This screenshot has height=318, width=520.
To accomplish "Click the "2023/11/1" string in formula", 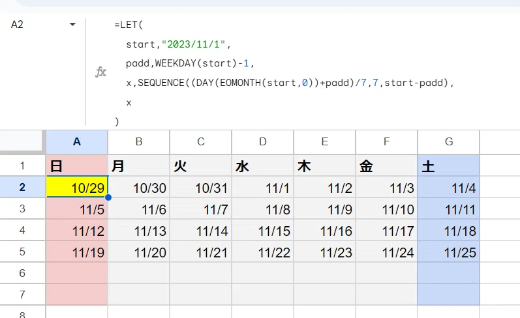I will click(193, 44).
